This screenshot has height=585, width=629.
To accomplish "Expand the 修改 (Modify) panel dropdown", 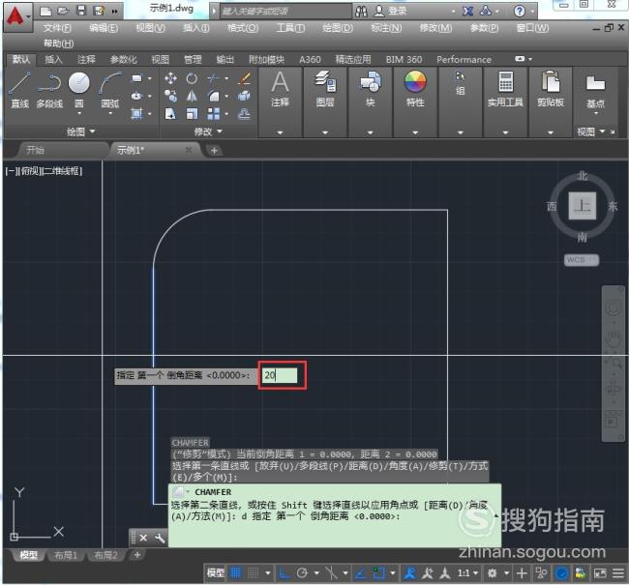I will 208,132.
